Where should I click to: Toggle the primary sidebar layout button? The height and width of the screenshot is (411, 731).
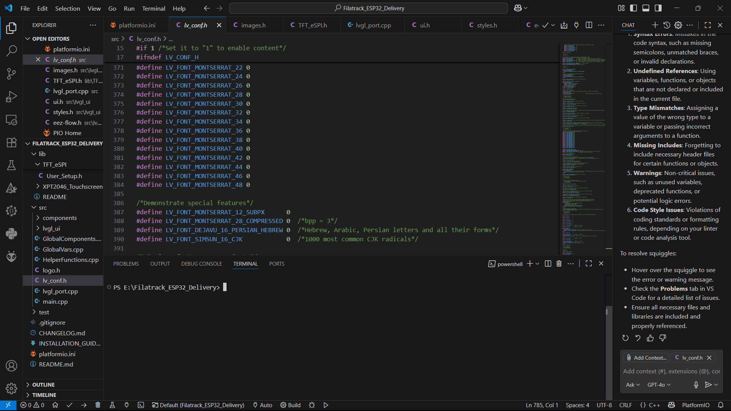[634, 8]
